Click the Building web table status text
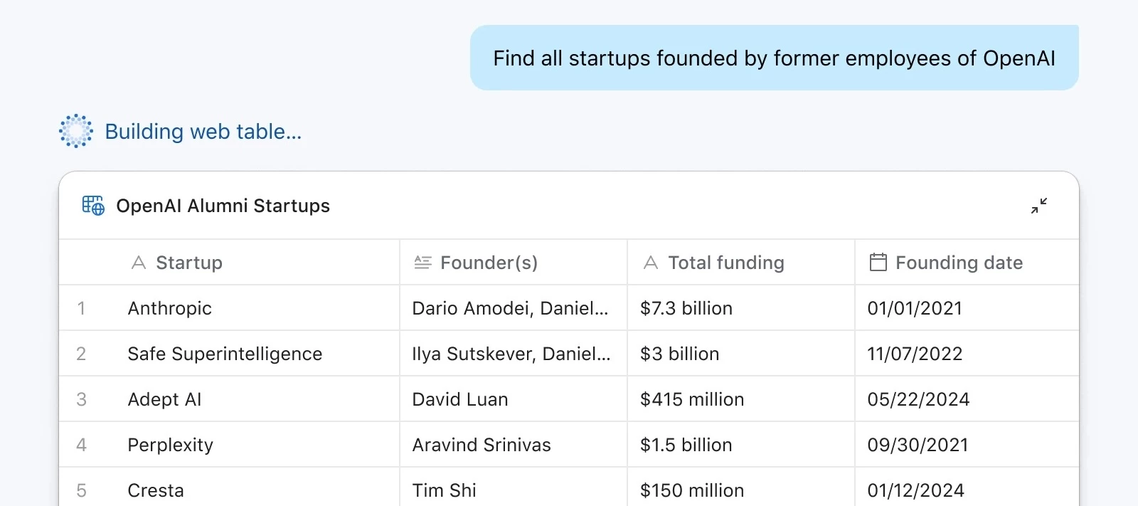Viewport: 1138px width, 506px height. coord(203,131)
